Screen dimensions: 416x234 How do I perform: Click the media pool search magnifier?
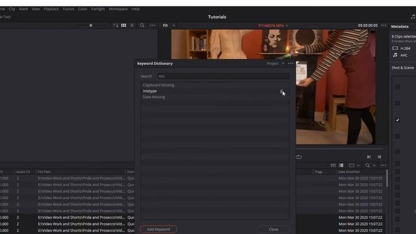point(367,165)
